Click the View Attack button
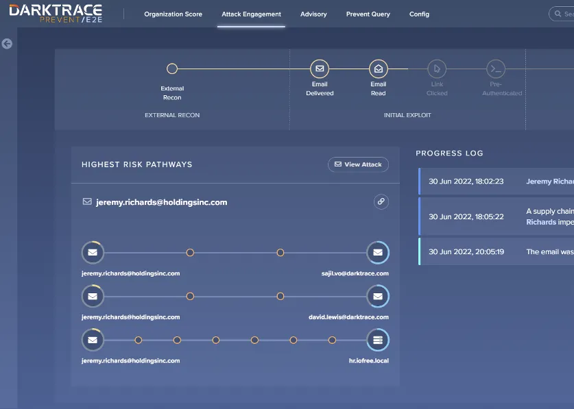The height and width of the screenshot is (409, 574). point(358,164)
